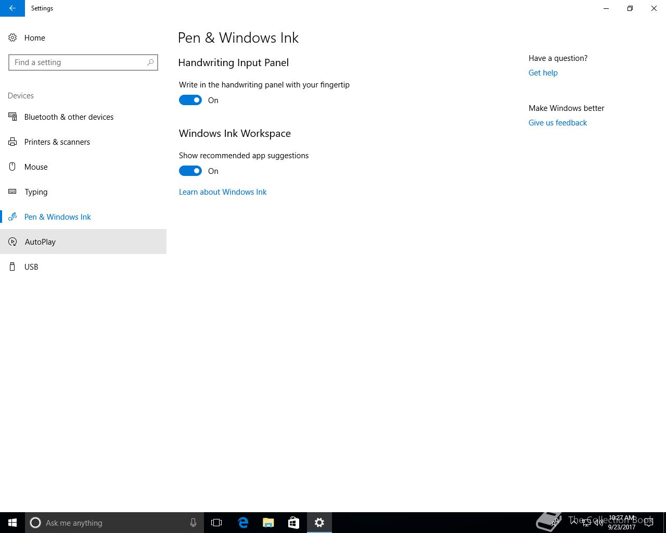Launch Microsoft Edge from taskbar

[x=243, y=523]
